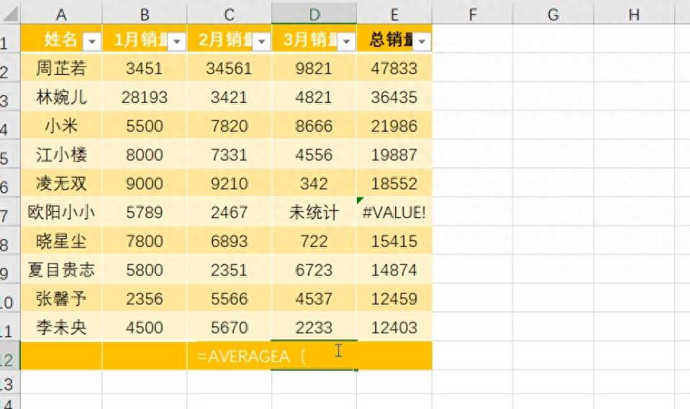Click the cell containing 9000
The image size is (690, 409).
tap(145, 184)
